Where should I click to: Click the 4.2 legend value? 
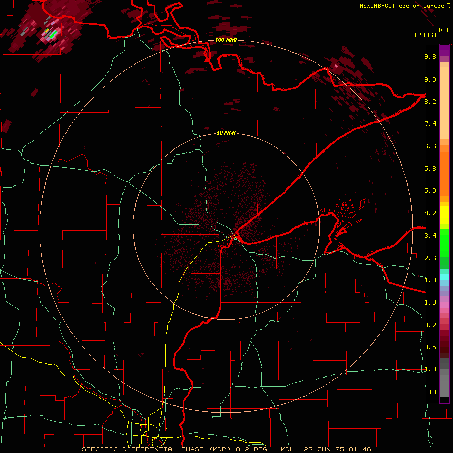[x=430, y=213]
